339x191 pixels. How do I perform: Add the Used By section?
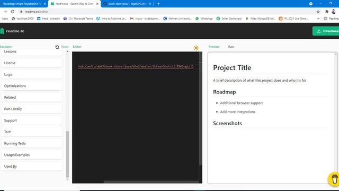point(32,166)
